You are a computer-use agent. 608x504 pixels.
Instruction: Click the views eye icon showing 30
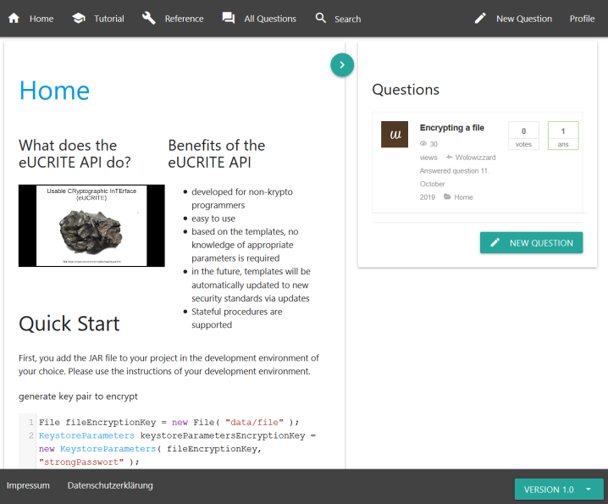(x=423, y=143)
